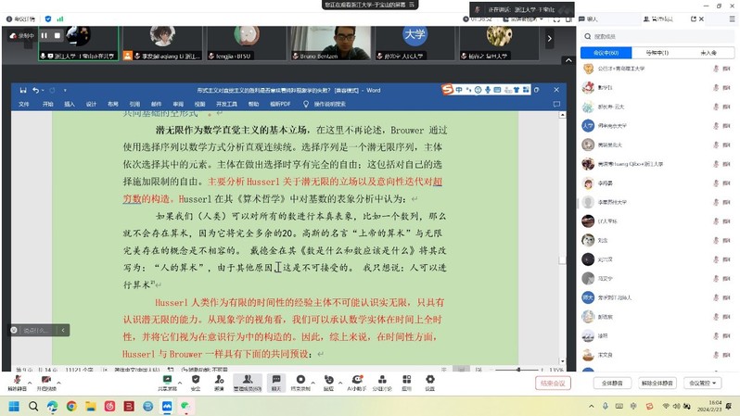
Task: Open Word 设计 ribbon tab
Action: point(91,105)
